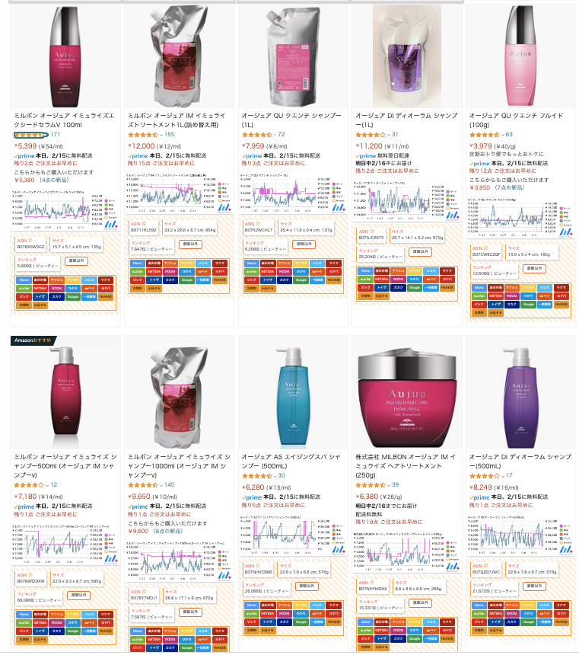
Task: Copy ASIN icon for B0711RL592
Action: 144,224
